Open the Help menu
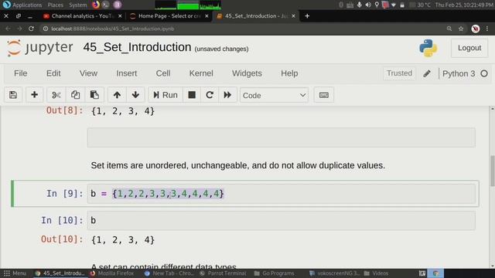Viewport: 495px width, 278px height. 289,73
